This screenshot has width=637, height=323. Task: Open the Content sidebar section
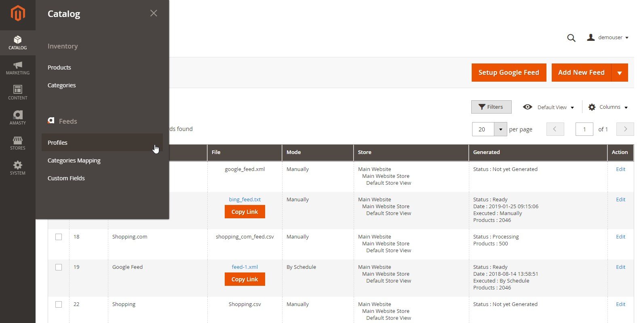pyautogui.click(x=18, y=93)
